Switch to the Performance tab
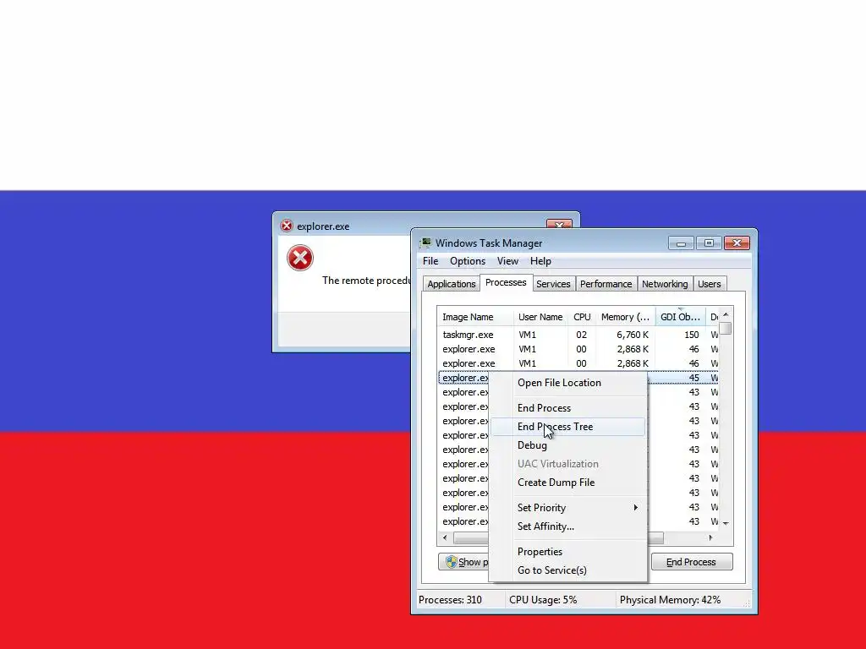 pyautogui.click(x=606, y=284)
